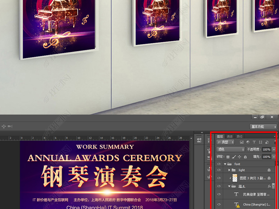The image size is (279, 209).
Task: Lock image pixels brush icon
Action: coord(234,157)
